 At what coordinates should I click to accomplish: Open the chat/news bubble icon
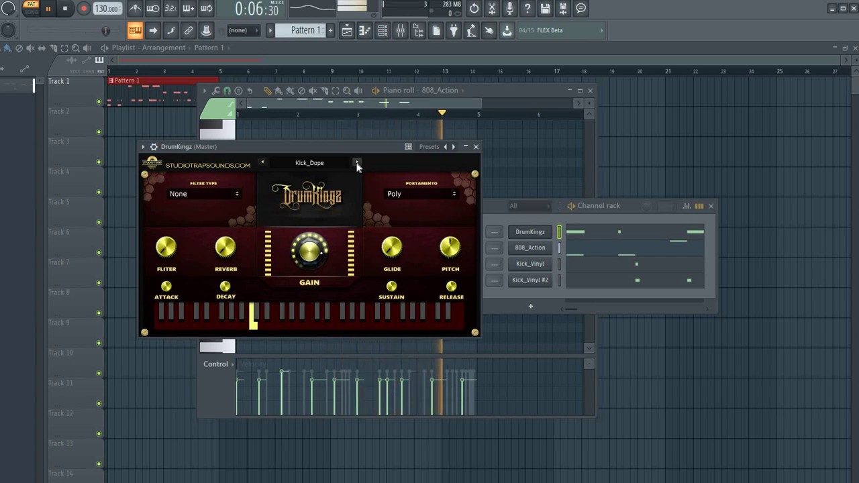(x=581, y=9)
